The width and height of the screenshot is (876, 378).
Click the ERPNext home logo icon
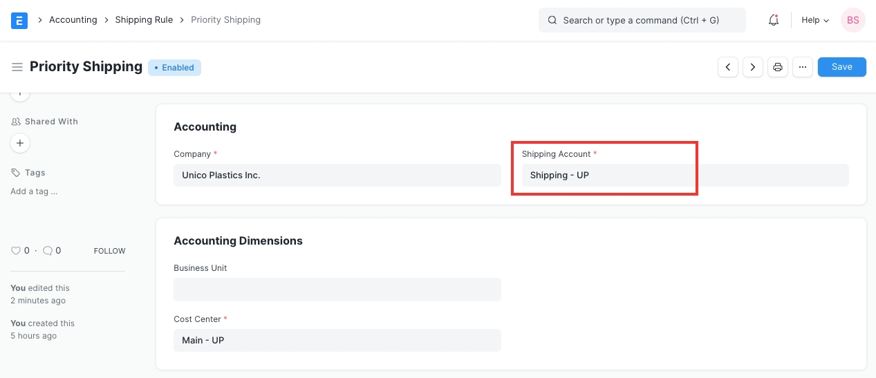coord(19,20)
